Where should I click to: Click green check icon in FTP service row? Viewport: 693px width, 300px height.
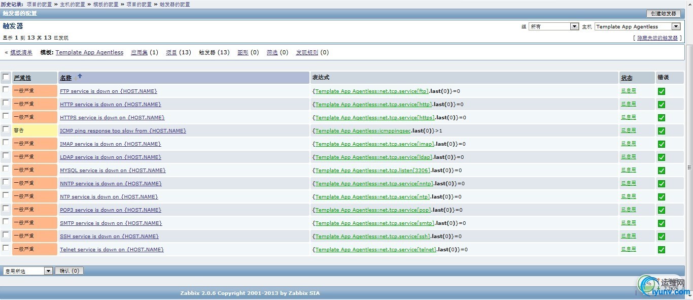[x=661, y=91]
